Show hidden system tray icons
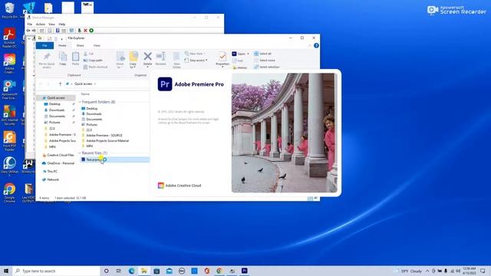The width and height of the screenshot is (491, 276). pyautogui.click(x=427, y=271)
